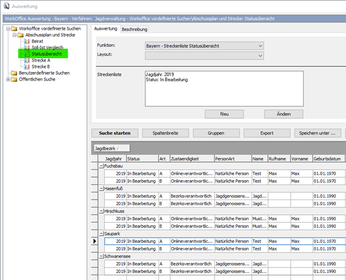This screenshot has width=346, height=280.
Task: Click the Benutzerdefinierte Suchen folder icon
Action: (x=14, y=73)
